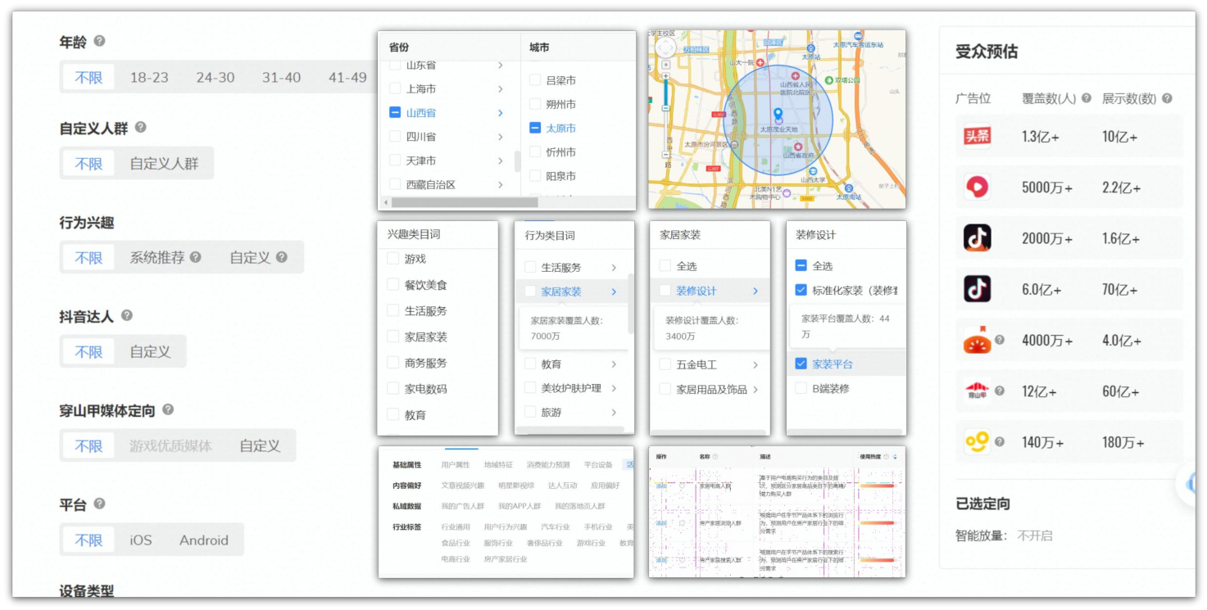Screen dimensions: 1207x610
Task: Expand the 五金电工 subcategory arrow
Action: tap(755, 365)
